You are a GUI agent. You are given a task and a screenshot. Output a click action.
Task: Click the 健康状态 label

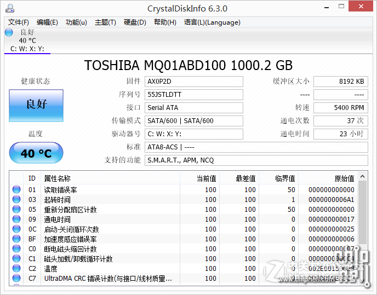(x=35, y=81)
